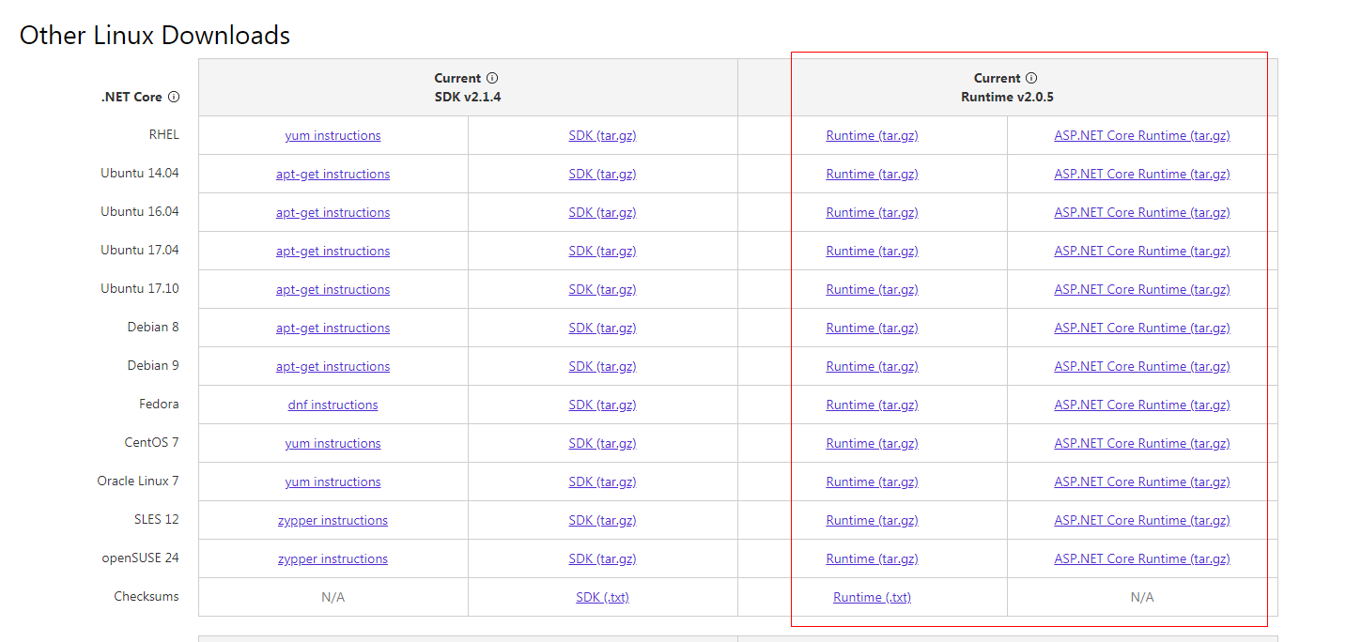The height and width of the screenshot is (642, 1346).
Task: Open apt-get instructions for Ubuntu 16.04
Action: [333, 212]
